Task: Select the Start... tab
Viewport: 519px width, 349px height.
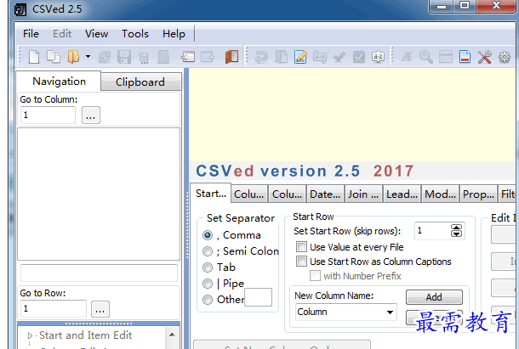Action: pyautogui.click(x=211, y=194)
